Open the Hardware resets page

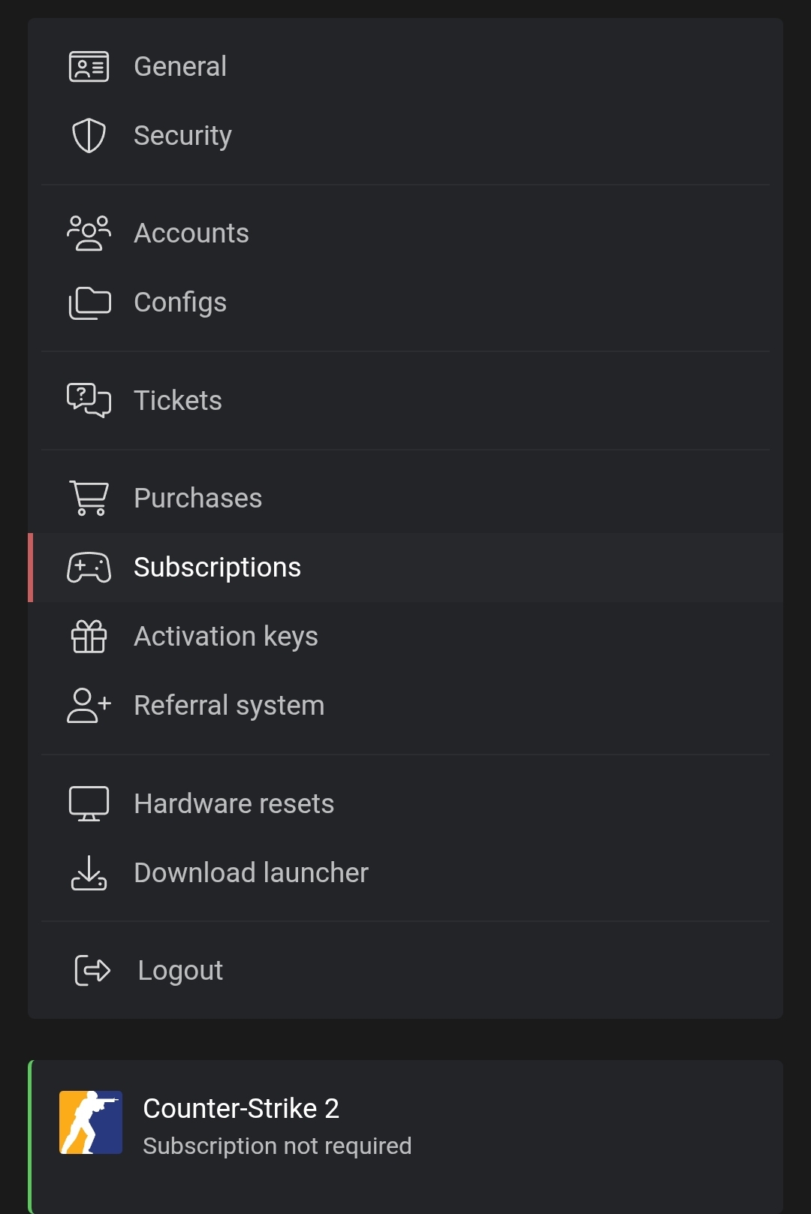(x=405, y=803)
